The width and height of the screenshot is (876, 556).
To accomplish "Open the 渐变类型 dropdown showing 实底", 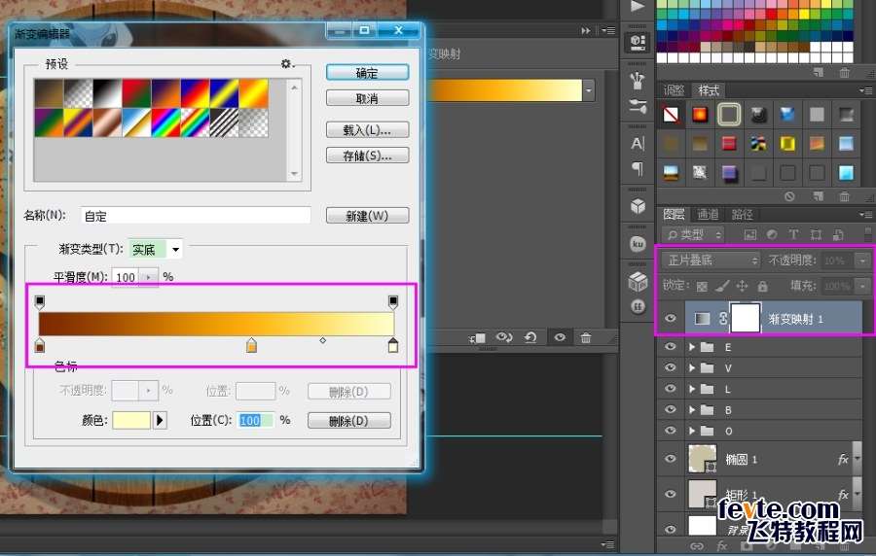I will pyautogui.click(x=156, y=249).
